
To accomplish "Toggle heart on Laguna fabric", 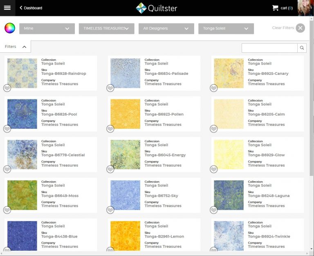I will click(x=214, y=210).
